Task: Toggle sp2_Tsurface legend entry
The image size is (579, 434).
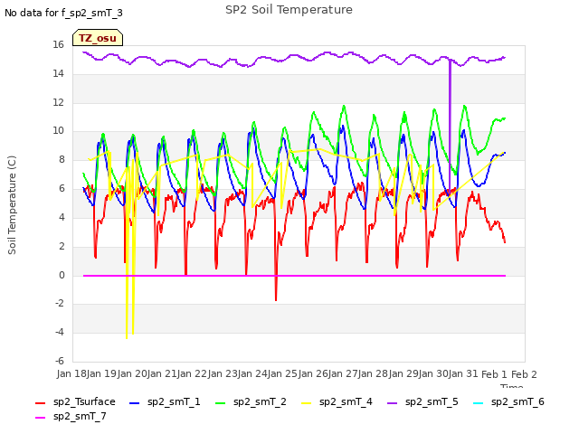Action: (75, 401)
